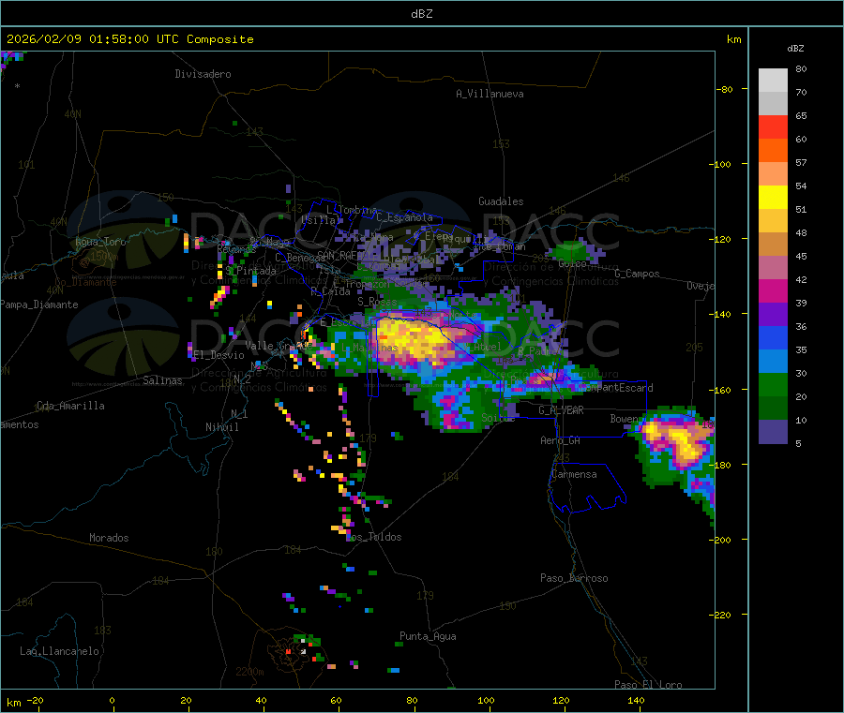Click the '-220' km tick on the right axis
This screenshot has height=713, width=844.
tap(719, 616)
